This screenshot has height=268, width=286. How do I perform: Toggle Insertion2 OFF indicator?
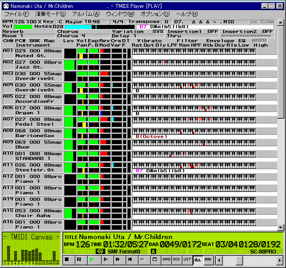268,32
